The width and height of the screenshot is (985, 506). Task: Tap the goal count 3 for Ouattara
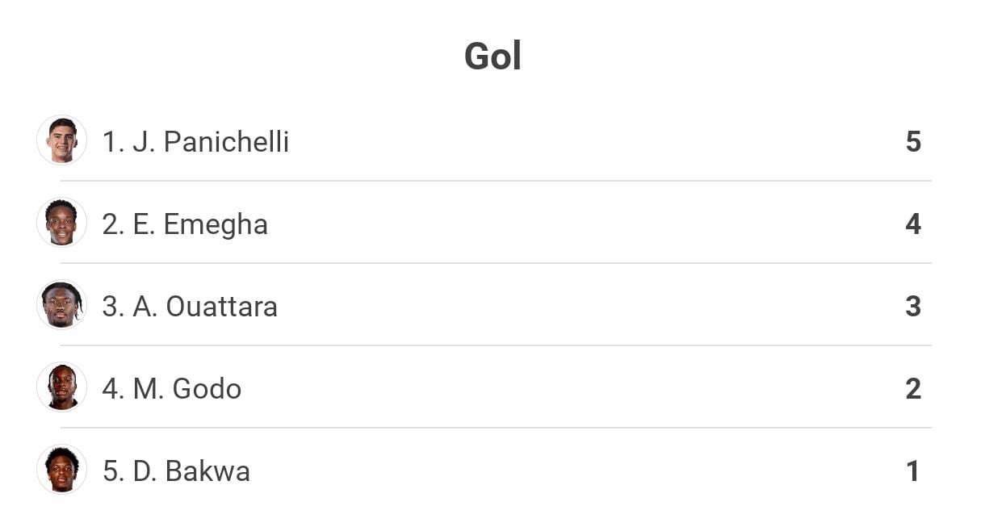pyautogui.click(x=913, y=307)
